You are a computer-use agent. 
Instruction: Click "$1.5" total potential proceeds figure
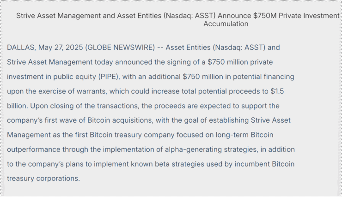pos(277,91)
